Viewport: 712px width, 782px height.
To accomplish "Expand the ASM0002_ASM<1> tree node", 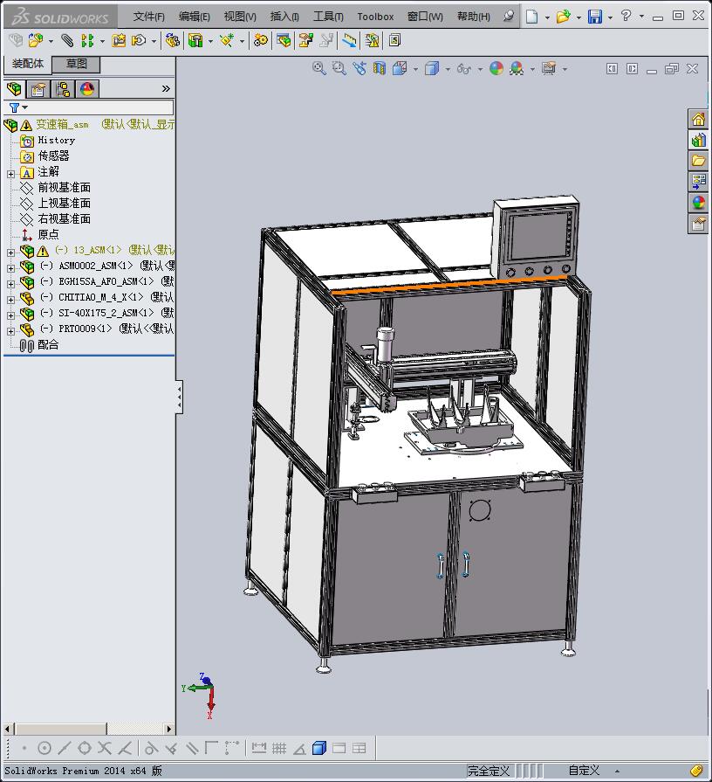I will tap(10, 268).
